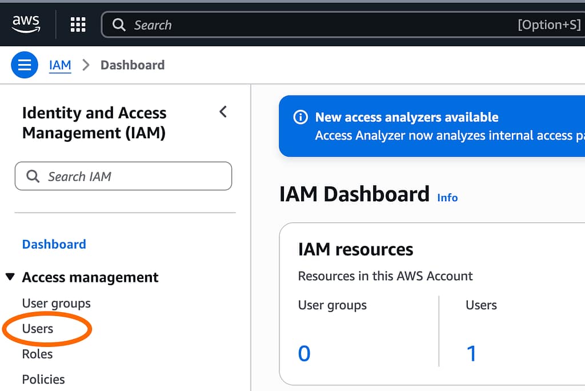Open User groups in the sidebar
The height and width of the screenshot is (391, 585).
click(56, 303)
